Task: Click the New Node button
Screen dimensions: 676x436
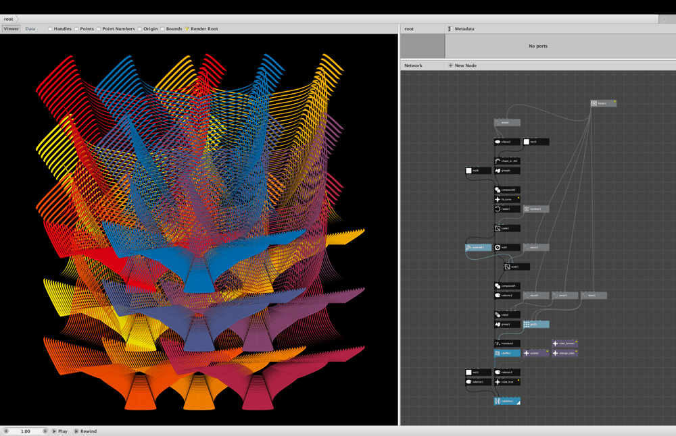Action: pos(462,65)
